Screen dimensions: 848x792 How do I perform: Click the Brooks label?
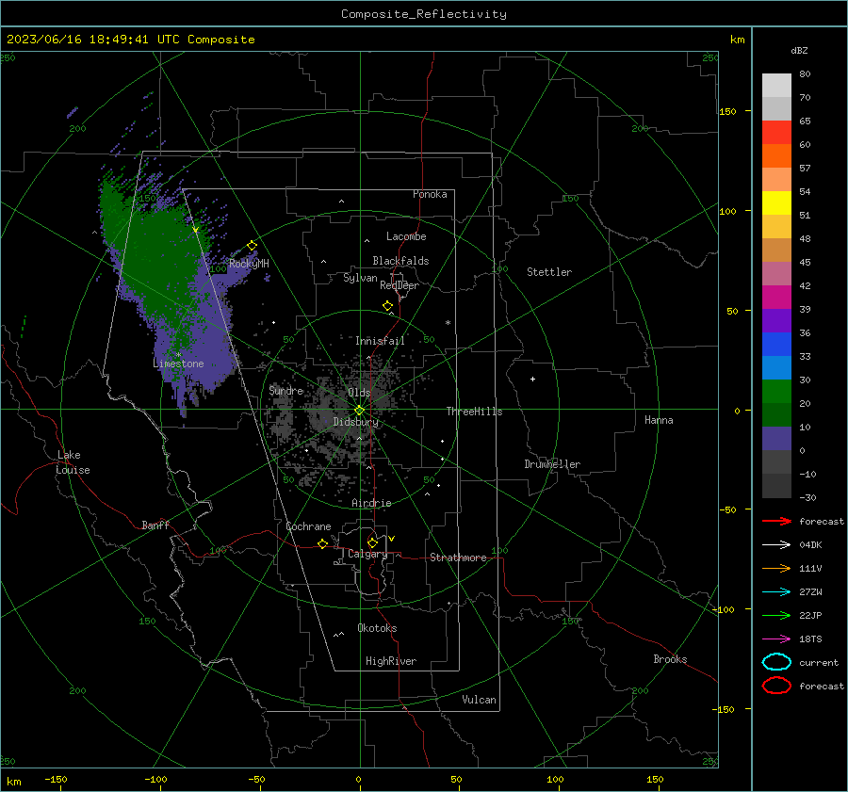[x=670, y=659]
